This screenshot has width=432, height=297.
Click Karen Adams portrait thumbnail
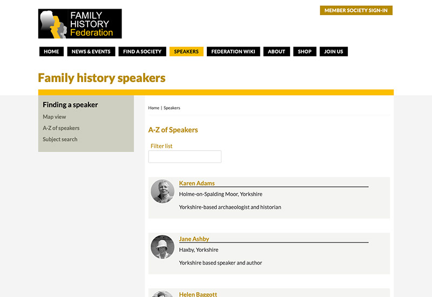[x=163, y=191]
